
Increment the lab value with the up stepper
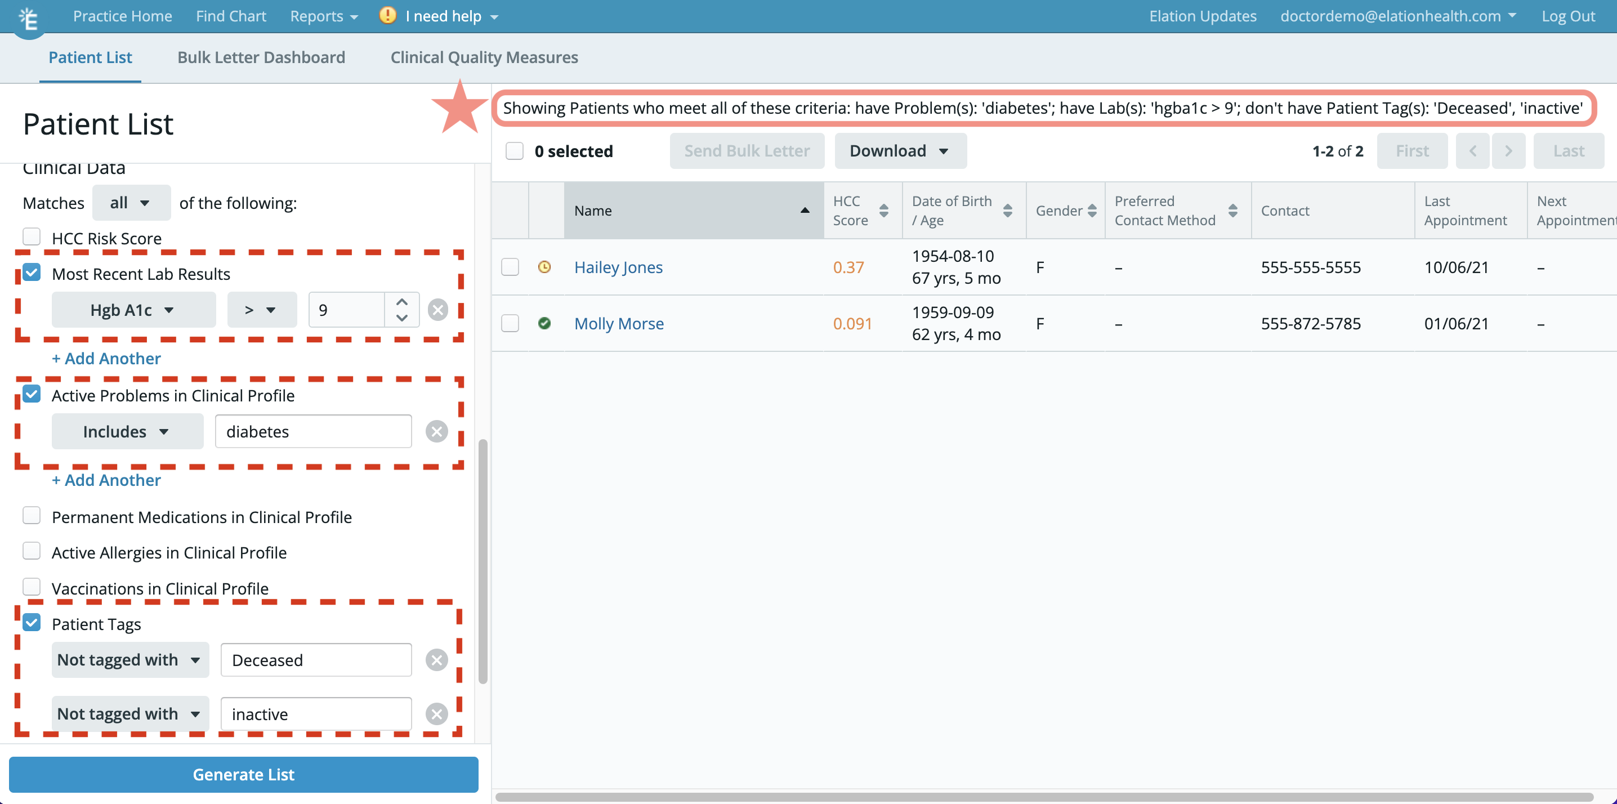(402, 302)
